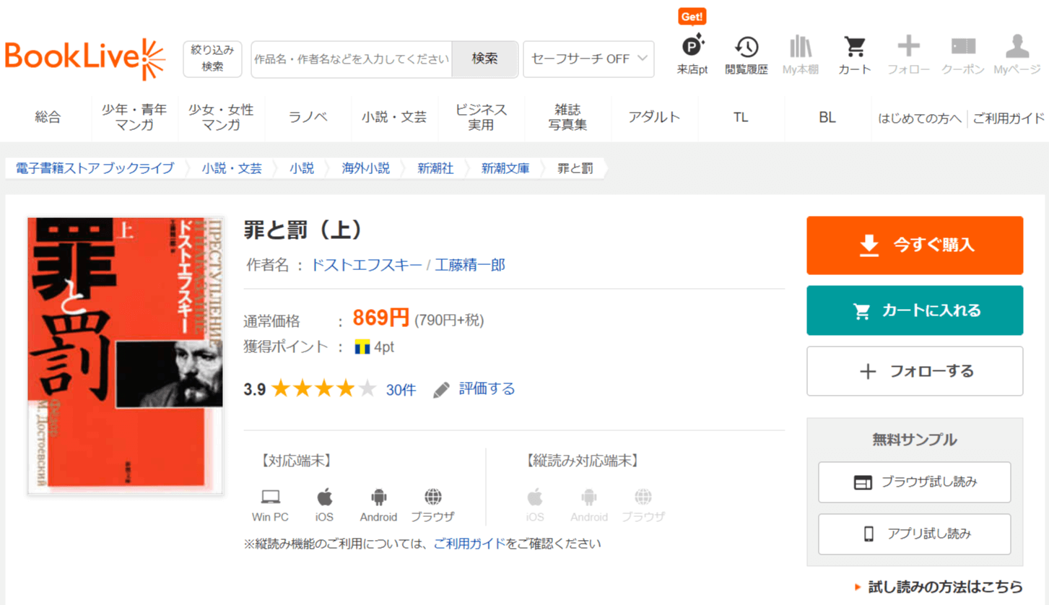This screenshot has width=1049, height=605.
Task: Select the ラノベ category tab
Action: coord(308,118)
